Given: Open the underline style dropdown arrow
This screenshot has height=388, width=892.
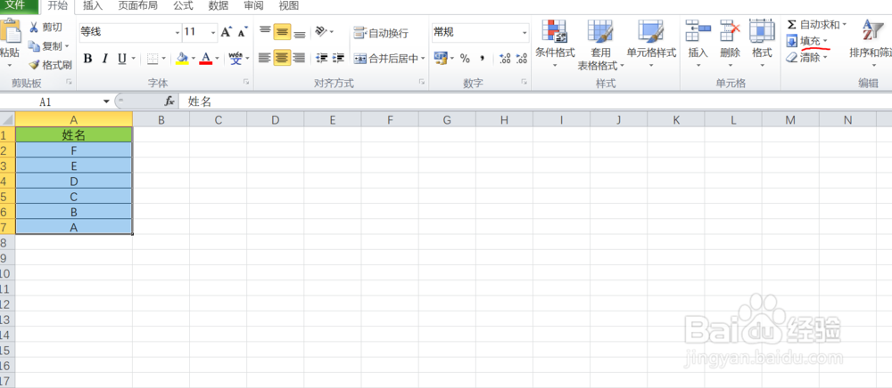Looking at the screenshot, I should click(x=134, y=59).
